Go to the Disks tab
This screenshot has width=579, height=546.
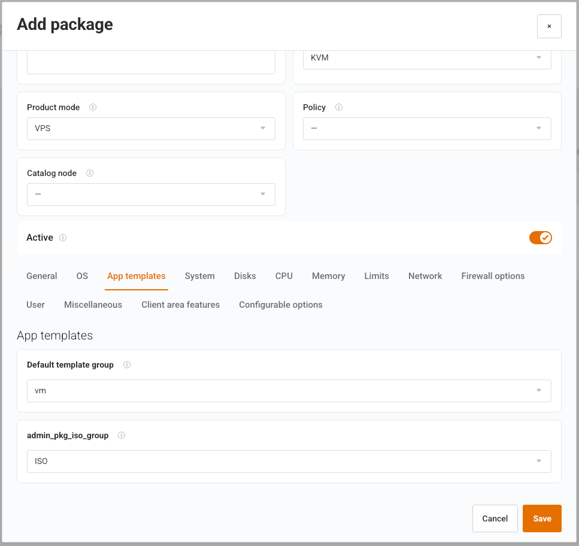(245, 276)
